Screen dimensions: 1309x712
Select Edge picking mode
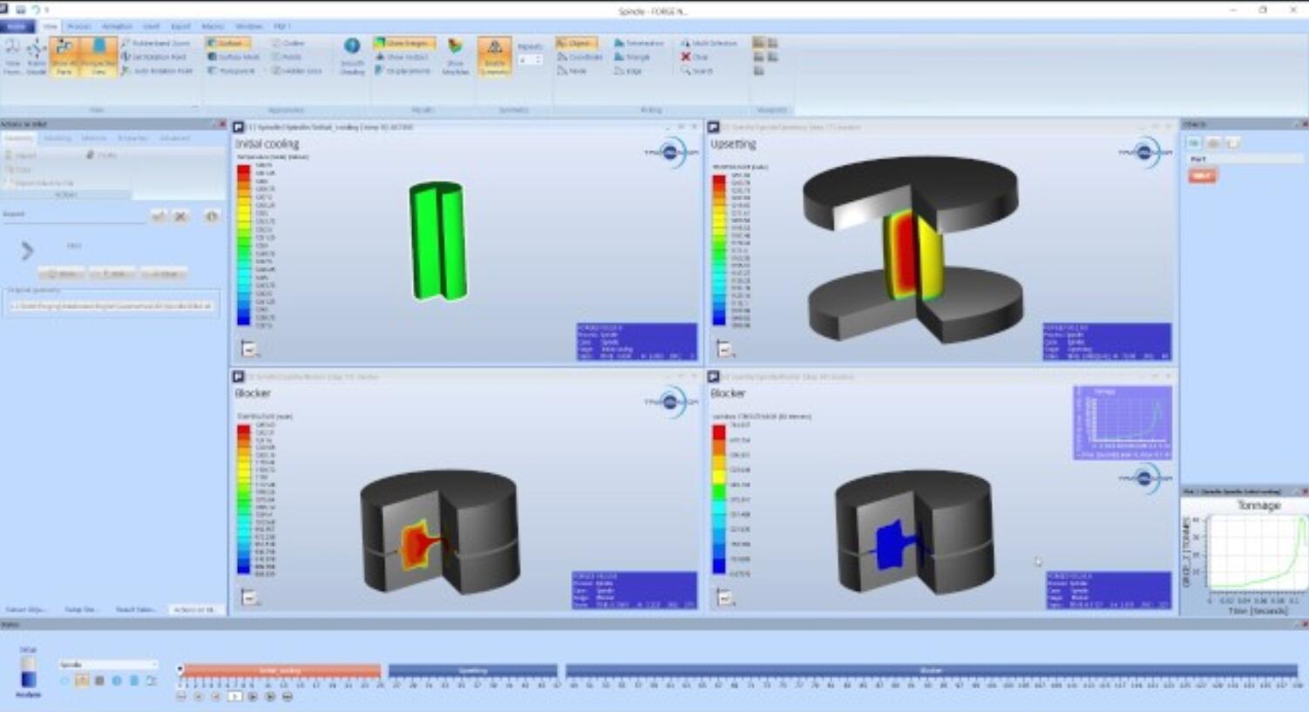click(628, 71)
